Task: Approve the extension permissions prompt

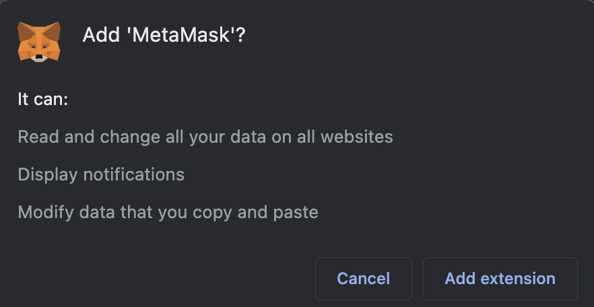Action: tap(500, 278)
